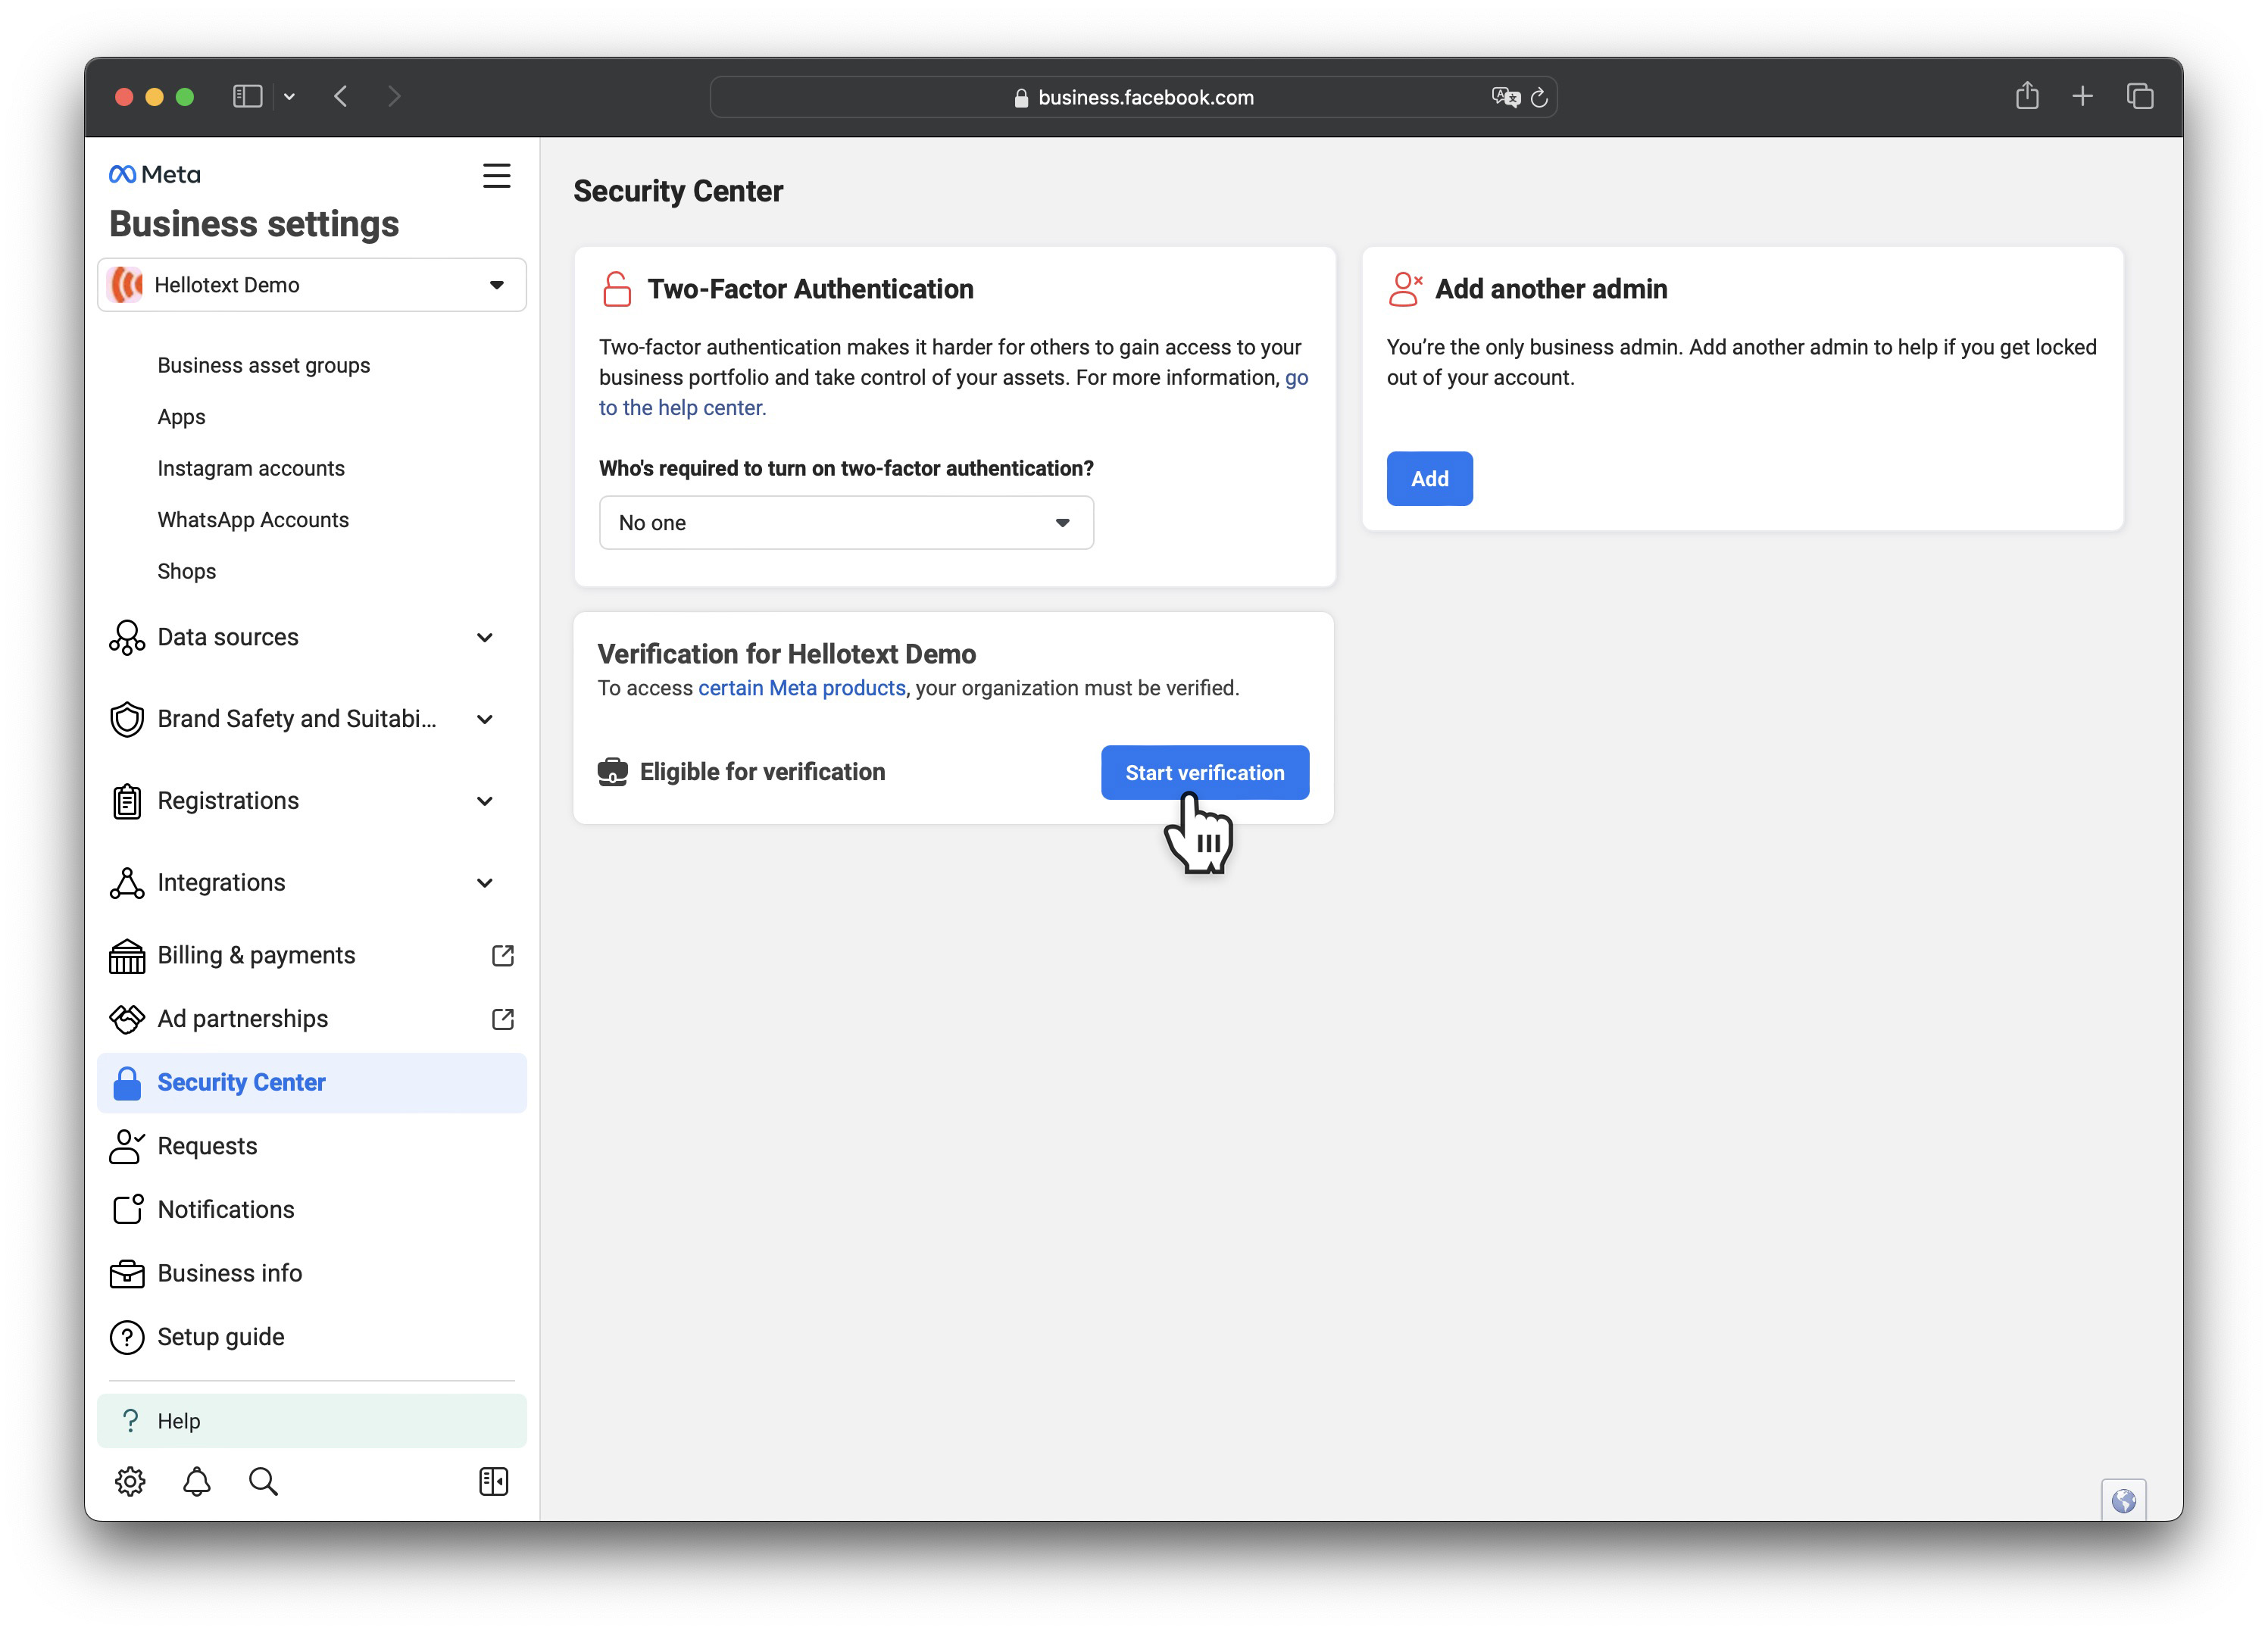Click the Notifications icon in menu
This screenshot has height=1633, width=2268.
127,1210
